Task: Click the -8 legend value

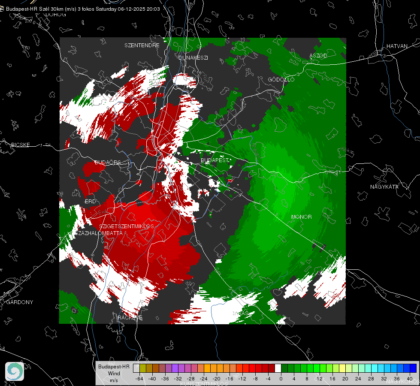Action: coord(255,379)
